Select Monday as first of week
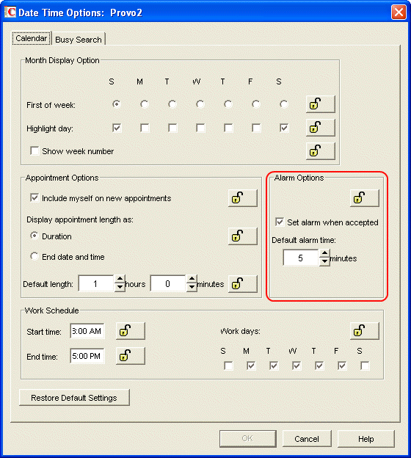This screenshot has height=458, width=411. [145, 104]
